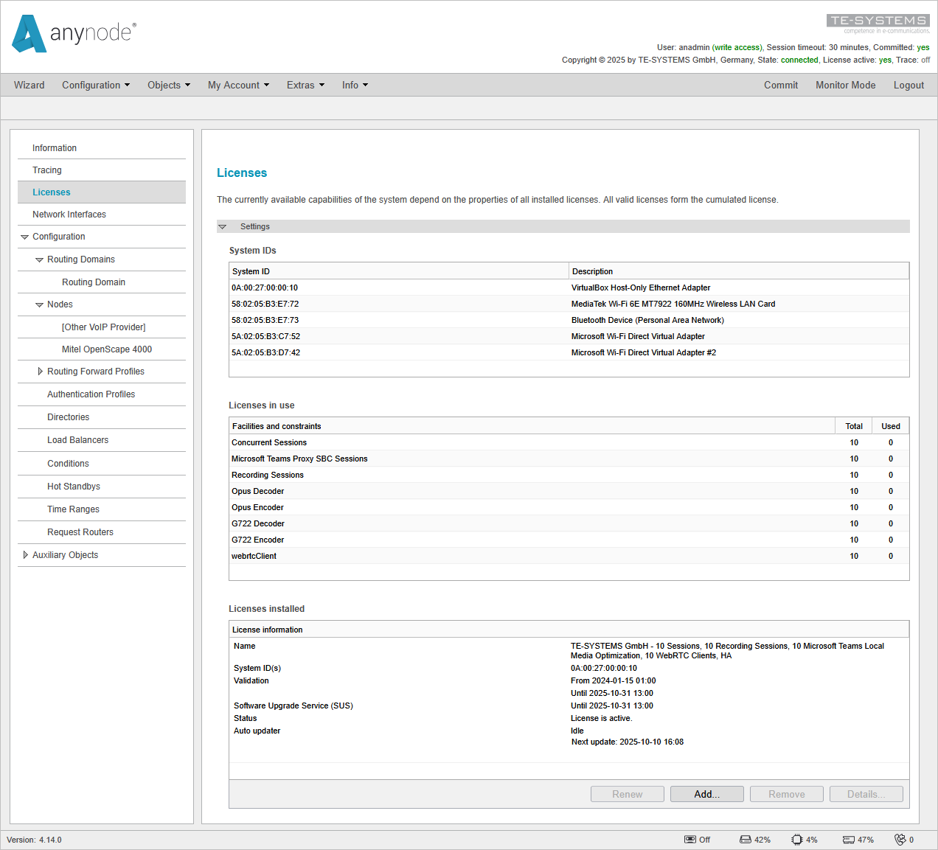Open the Objects dropdown menu
Viewport: 938px width, 850px height.
coord(169,85)
